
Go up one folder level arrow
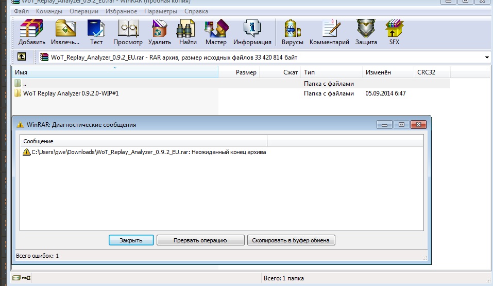tap(22, 56)
